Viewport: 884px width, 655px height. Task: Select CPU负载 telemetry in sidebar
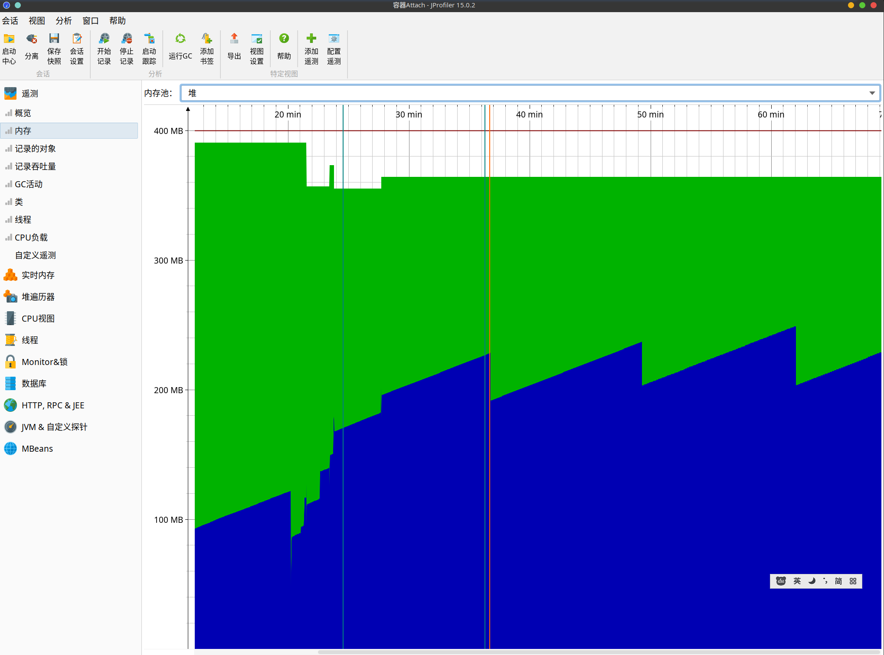click(x=31, y=238)
